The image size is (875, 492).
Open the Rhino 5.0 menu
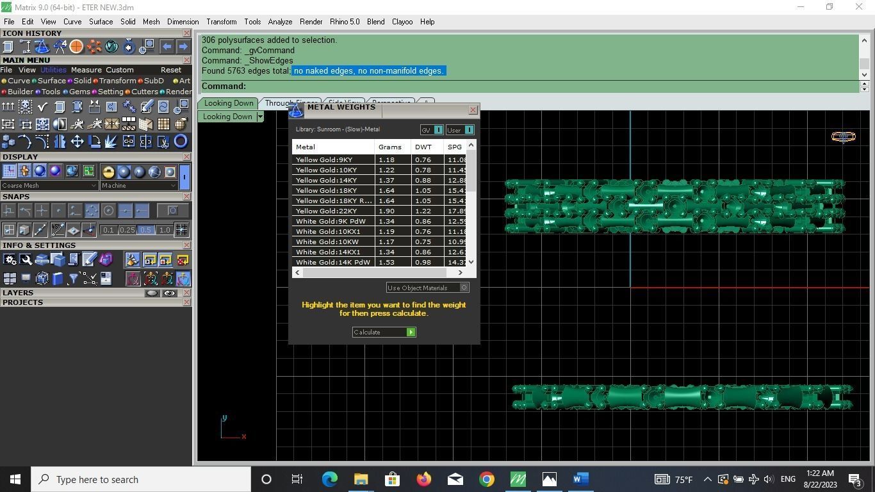point(345,22)
